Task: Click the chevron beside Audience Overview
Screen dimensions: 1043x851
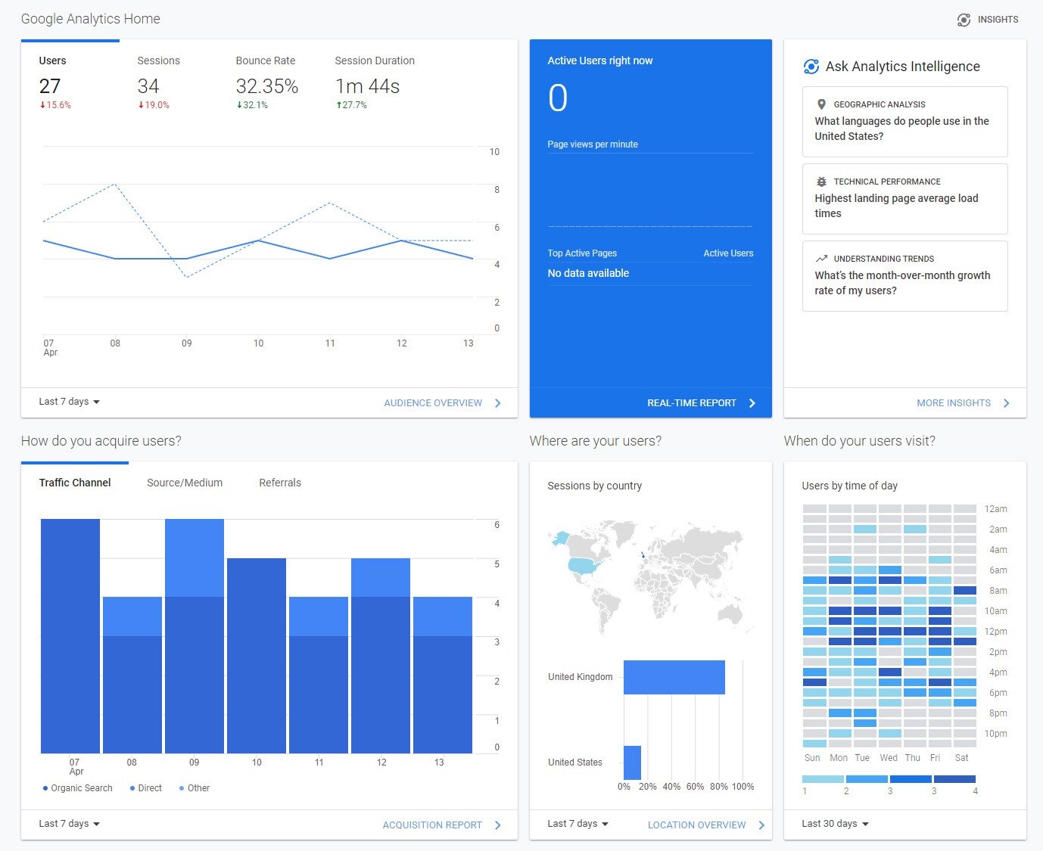Action: click(x=498, y=403)
